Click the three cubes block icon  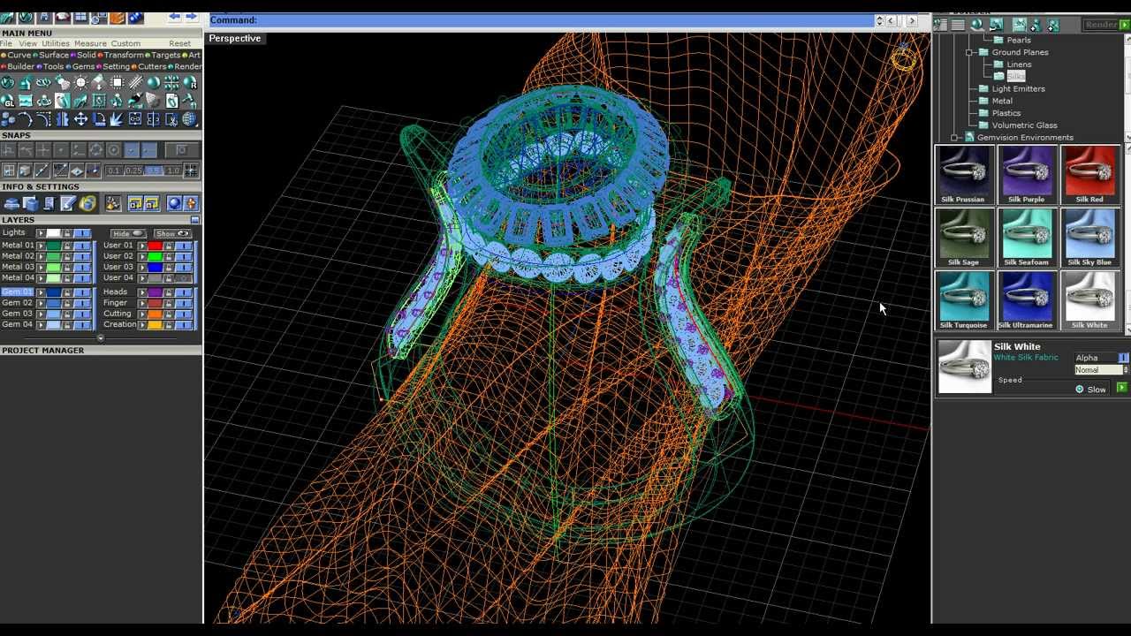point(7,118)
